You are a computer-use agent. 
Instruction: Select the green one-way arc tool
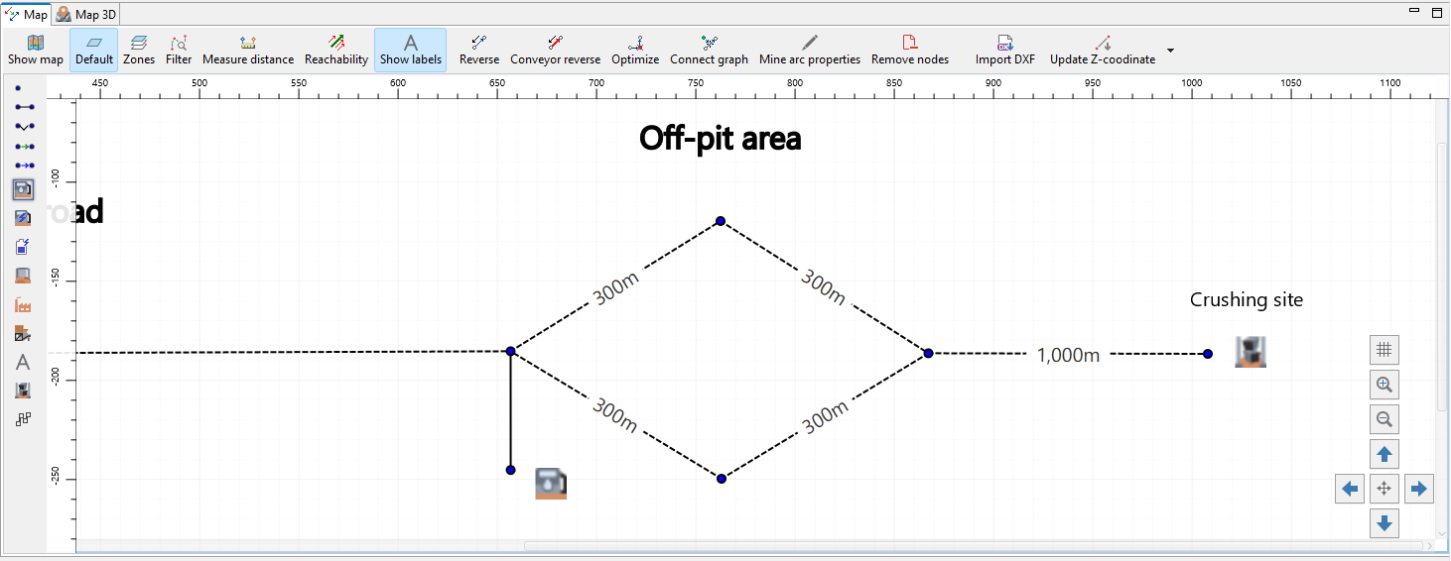pyautogui.click(x=24, y=146)
